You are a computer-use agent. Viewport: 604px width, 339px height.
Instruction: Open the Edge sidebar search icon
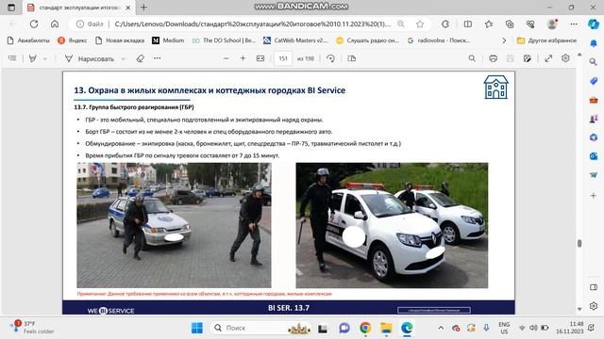coord(594,62)
